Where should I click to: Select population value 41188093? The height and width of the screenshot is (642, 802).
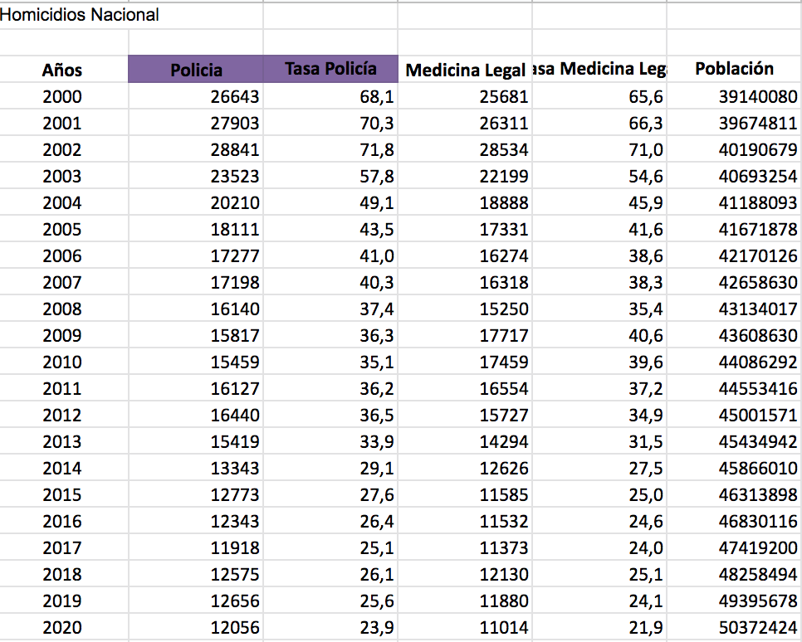(x=735, y=203)
